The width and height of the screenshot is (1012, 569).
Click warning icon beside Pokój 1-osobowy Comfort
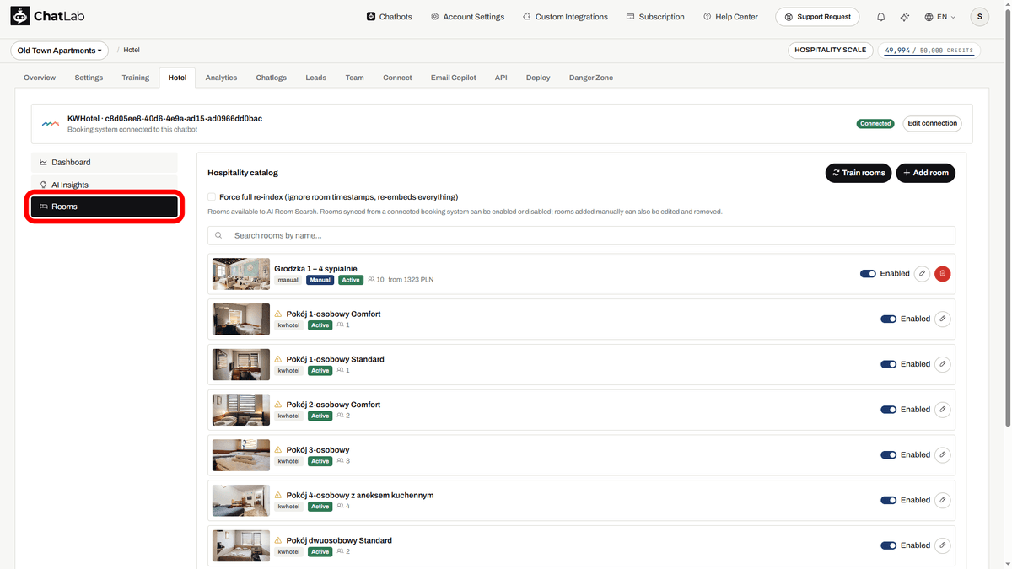278,314
